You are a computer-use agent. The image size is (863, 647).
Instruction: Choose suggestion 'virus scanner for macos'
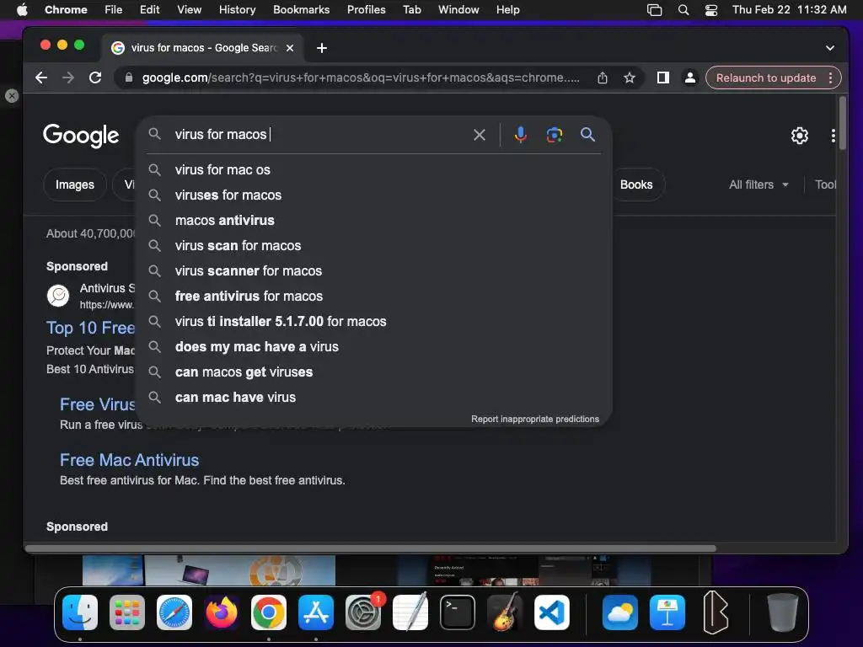[x=374, y=271]
